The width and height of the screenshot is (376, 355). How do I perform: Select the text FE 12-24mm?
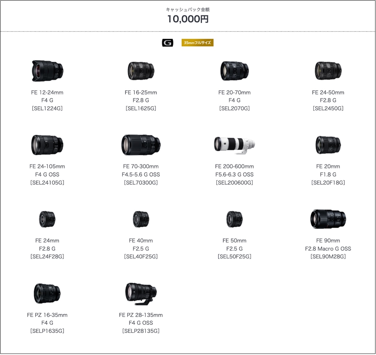coord(47,93)
